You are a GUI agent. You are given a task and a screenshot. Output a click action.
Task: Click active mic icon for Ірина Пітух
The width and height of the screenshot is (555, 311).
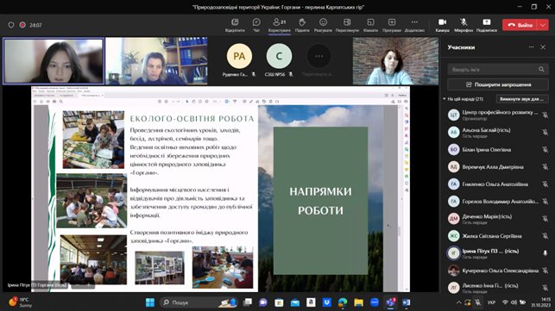tap(546, 253)
